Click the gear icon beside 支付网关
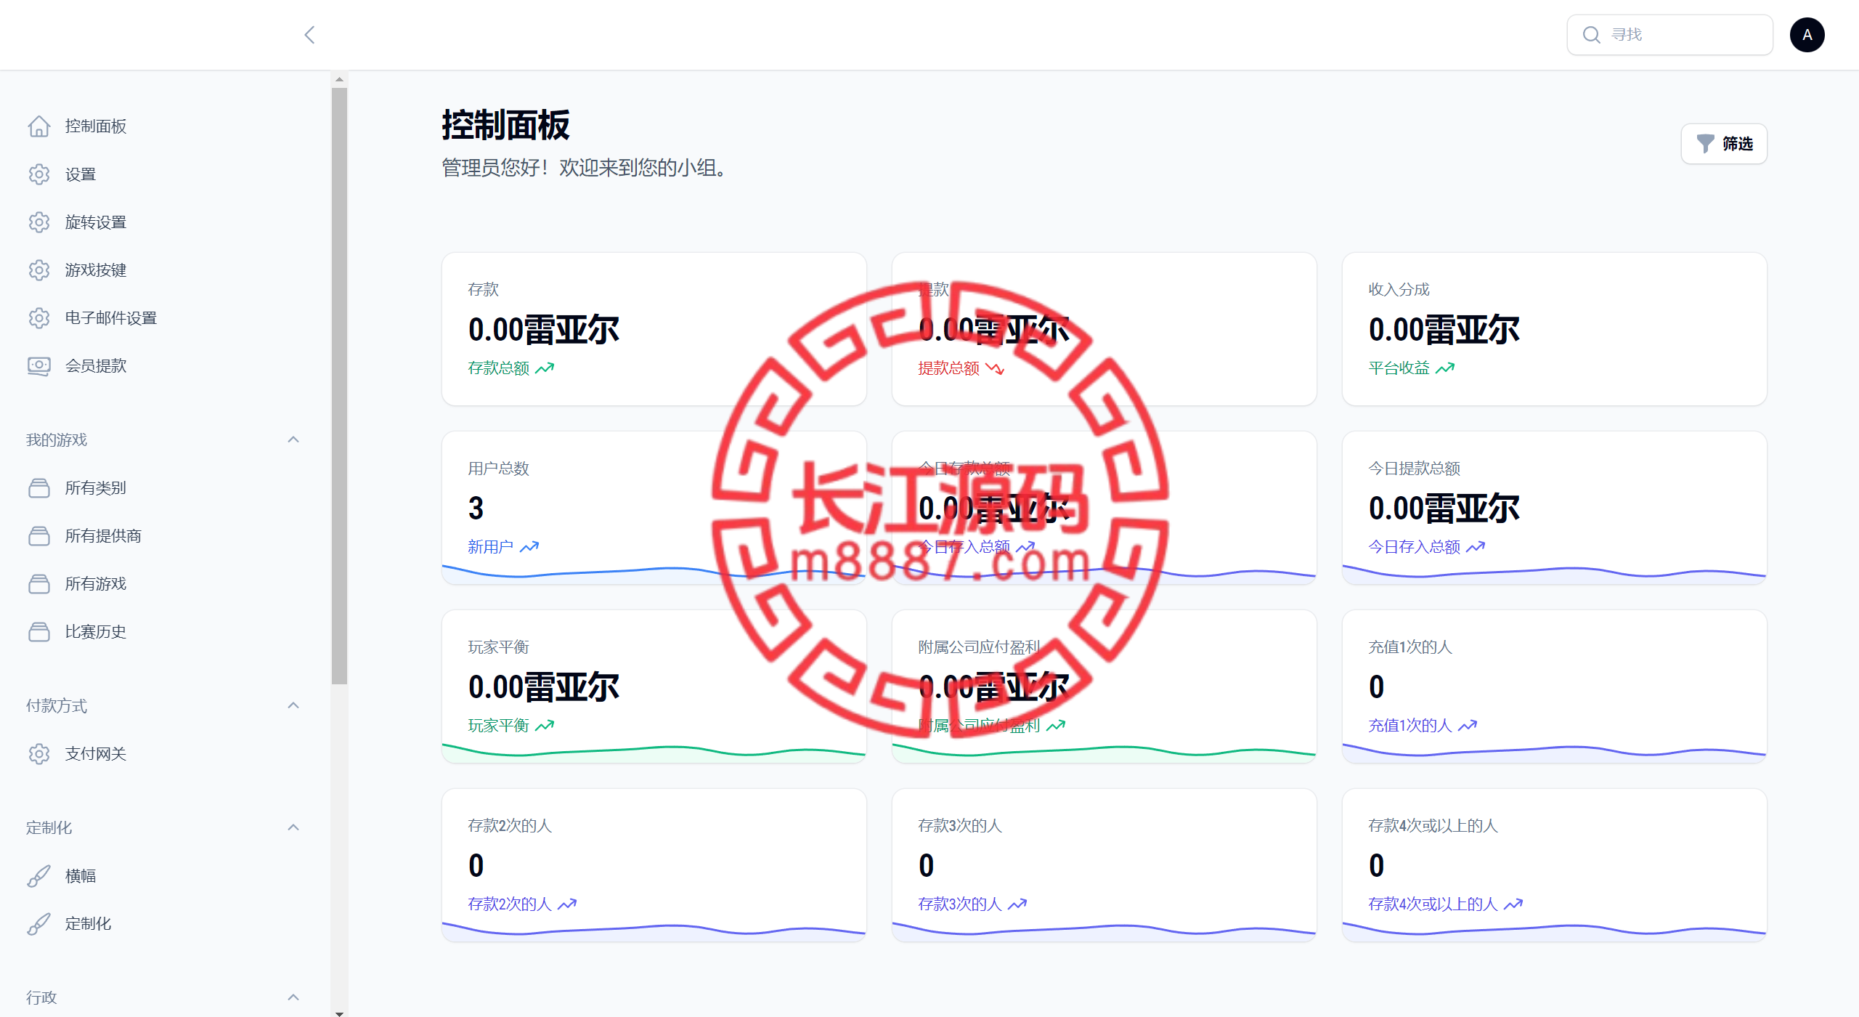1859x1017 pixels. pyautogui.click(x=39, y=754)
